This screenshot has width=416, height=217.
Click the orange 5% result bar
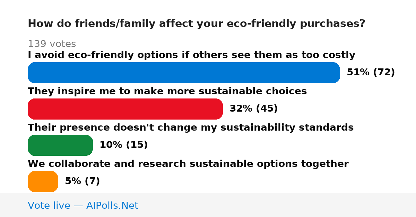[x=43, y=181]
